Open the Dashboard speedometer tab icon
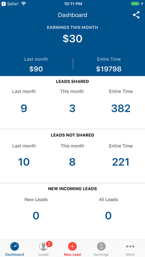Image resolution: width=145 pixels, height=257 pixels. (15, 246)
